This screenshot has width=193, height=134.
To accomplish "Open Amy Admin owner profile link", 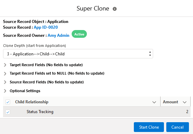I will 58,35.
